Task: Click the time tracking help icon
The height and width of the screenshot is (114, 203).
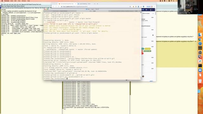Action: coord(153,35)
